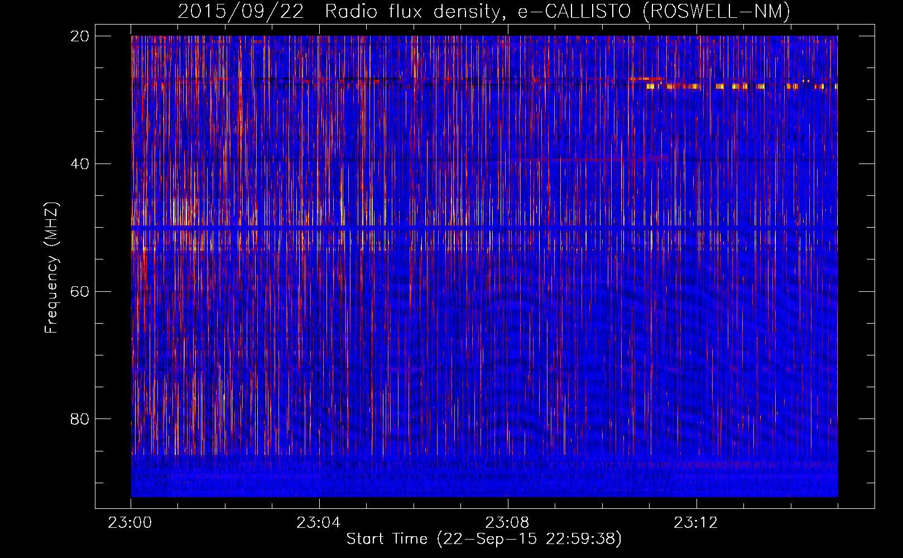Click the bright yellow interference streak near 27 MHz
This screenshot has width=903, height=558.
tap(742, 86)
